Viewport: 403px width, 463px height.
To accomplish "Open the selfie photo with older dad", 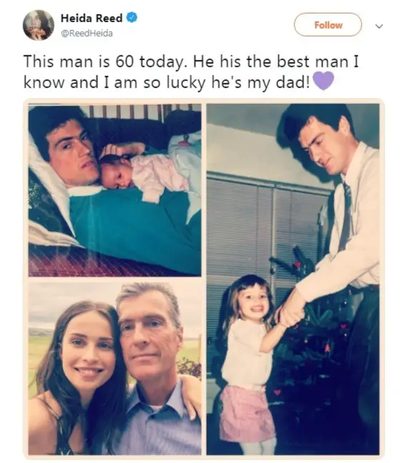I will coord(115,368).
